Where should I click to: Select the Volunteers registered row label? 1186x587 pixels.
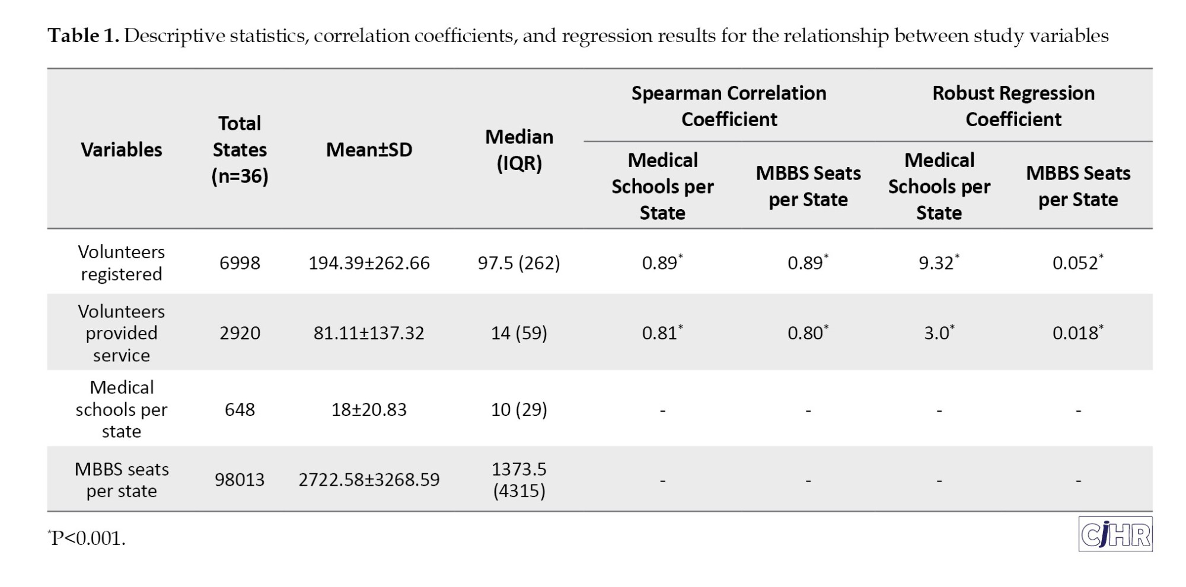coord(122,263)
